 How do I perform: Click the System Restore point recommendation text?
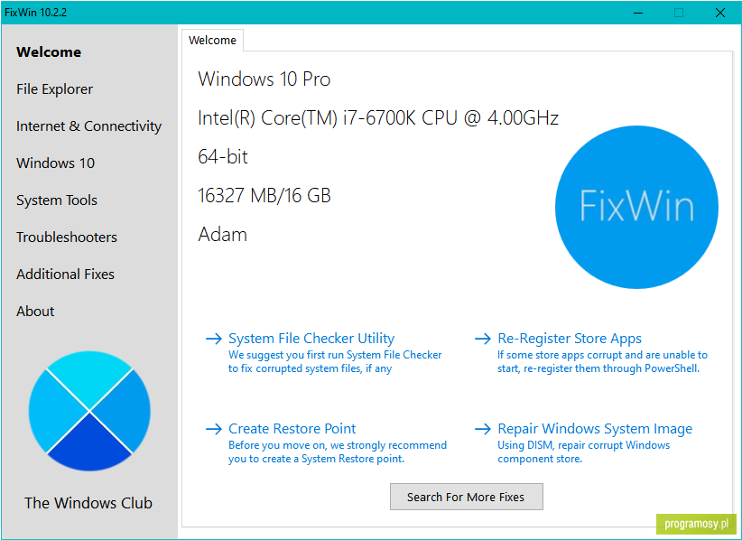pyautogui.click(x=338, y=452)
